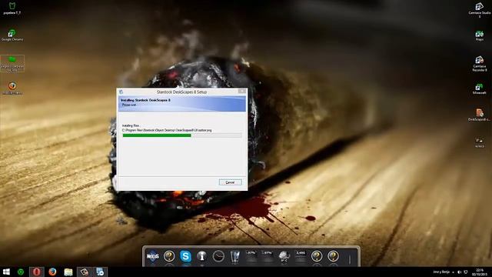Click the C:\Program Files install path text

167,130
